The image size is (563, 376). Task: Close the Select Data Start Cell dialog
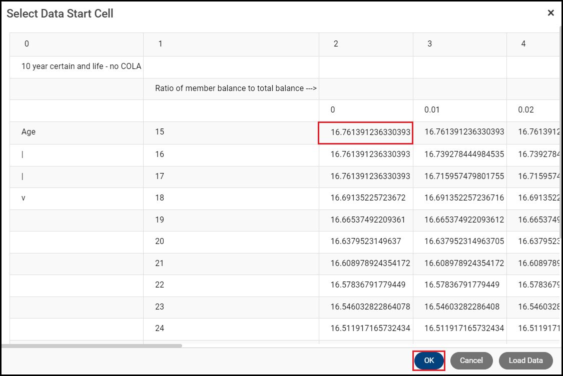[x=550, y=13]
